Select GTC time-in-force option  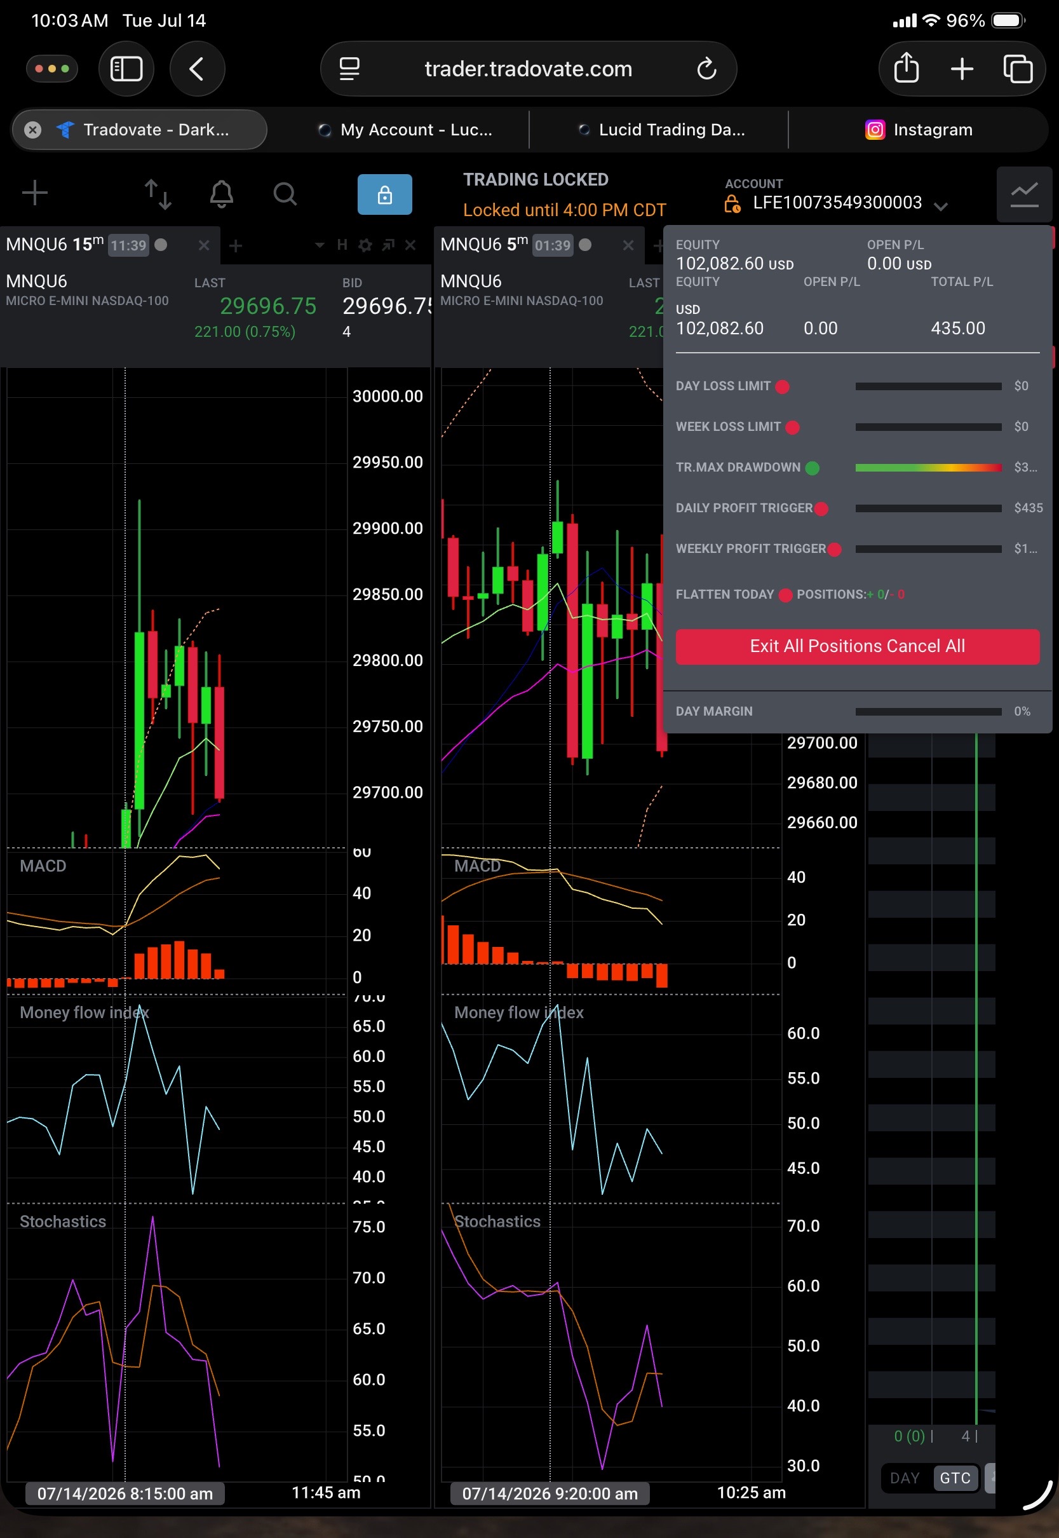(955, 1478)
